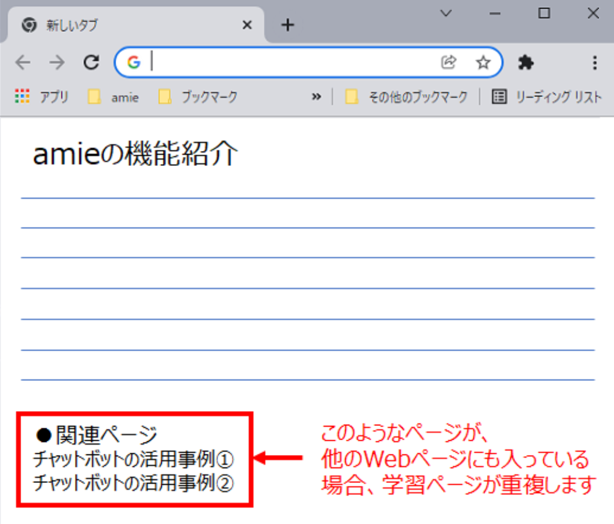Open チャットボットの活用事例① link

[x=134, y=458]
